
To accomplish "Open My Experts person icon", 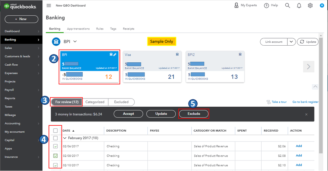I will click(236, 5).
